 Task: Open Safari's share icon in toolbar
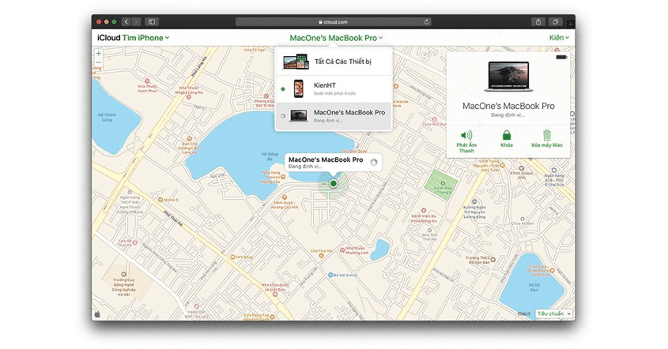tap(538, 21)
